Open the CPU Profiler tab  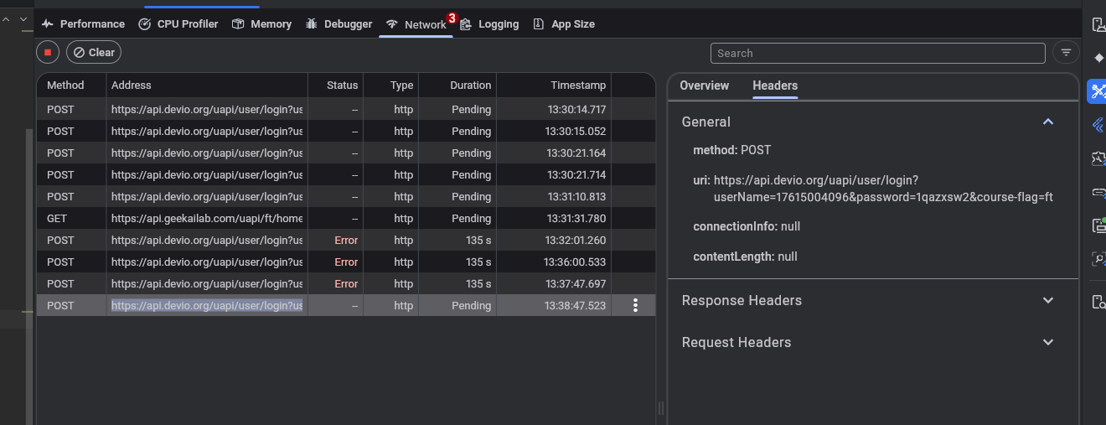pos(178,24)
